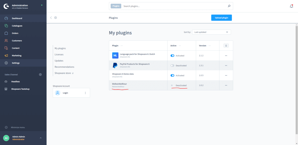The image size is (298, 145).
Task: Select Licenses in plugin navigation
Action: click(x=59, y=54)
